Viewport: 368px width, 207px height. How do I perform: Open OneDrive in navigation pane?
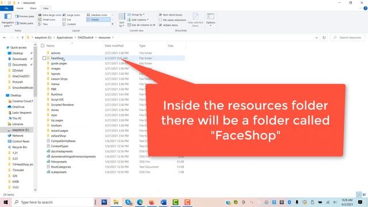(18, 107)
